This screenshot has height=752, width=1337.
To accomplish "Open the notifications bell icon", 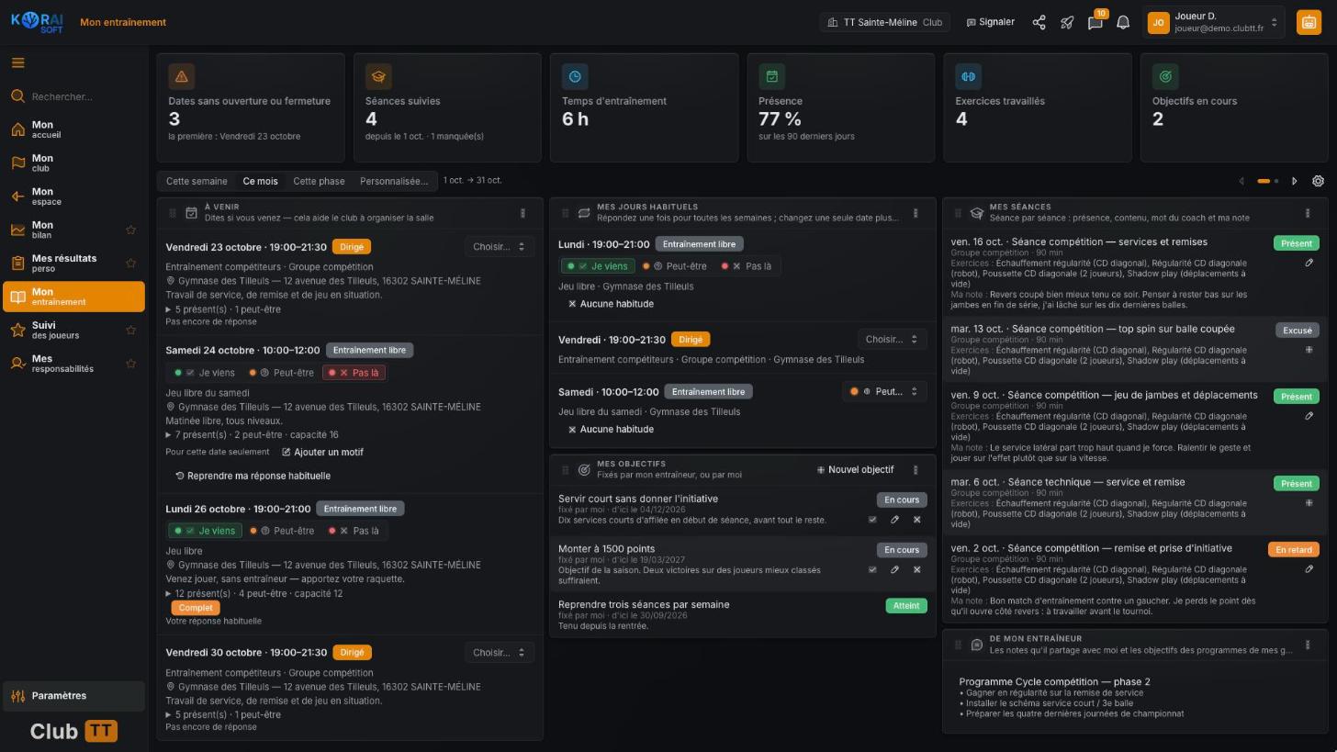I will coord(1122,22).
